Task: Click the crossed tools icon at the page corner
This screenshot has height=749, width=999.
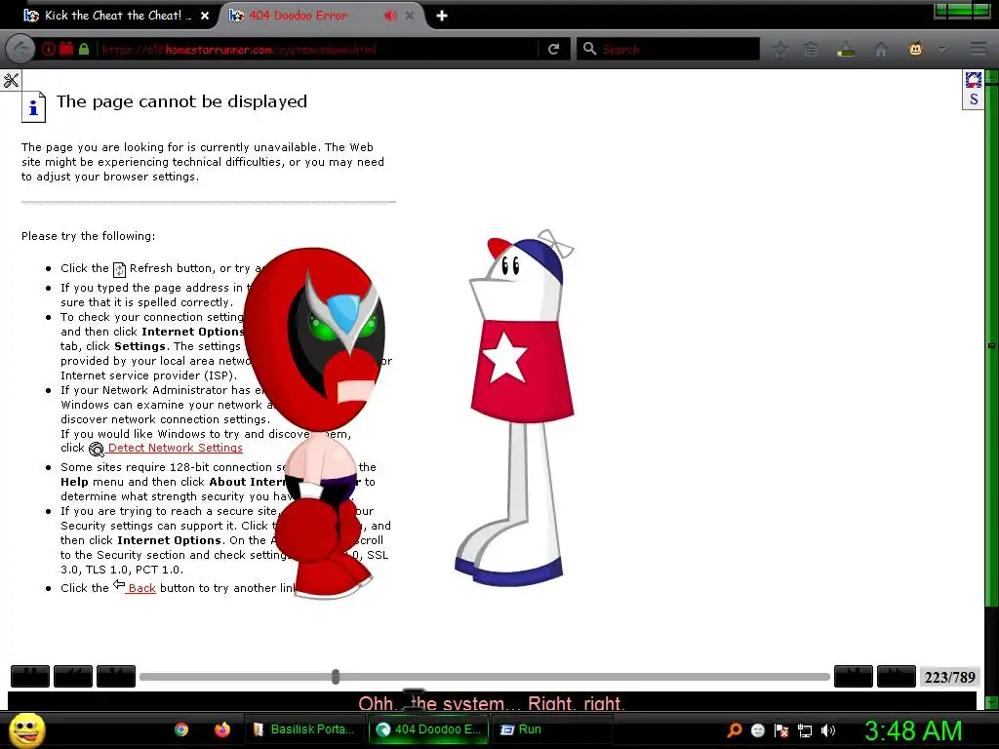Action: pos(11,80)
